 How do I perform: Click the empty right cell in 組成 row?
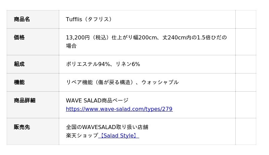[x=245, y=64]
